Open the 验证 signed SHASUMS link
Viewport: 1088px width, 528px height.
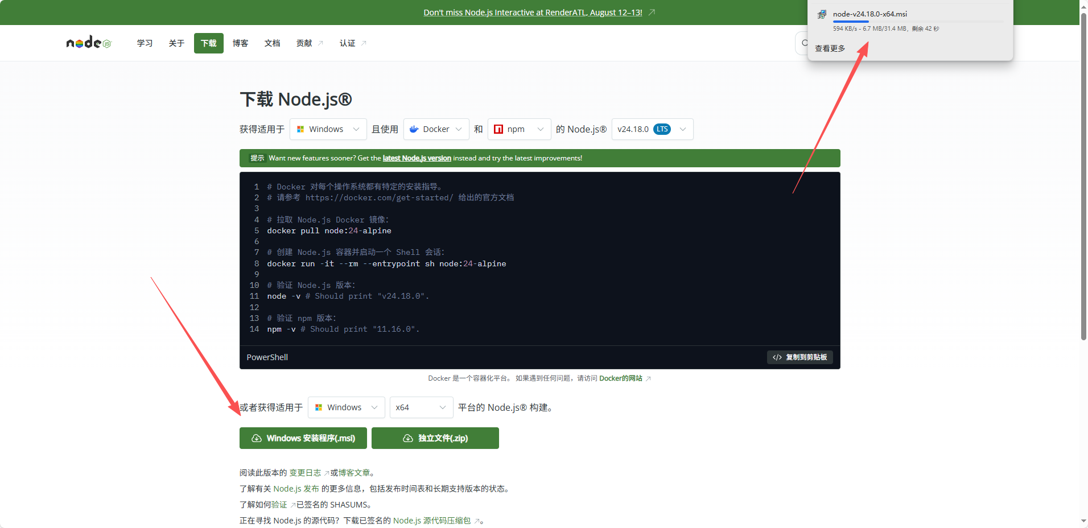tap(279, 505)
